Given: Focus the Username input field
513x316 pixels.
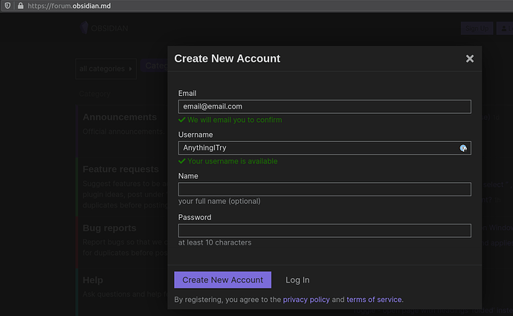Looking at the screenshot, I should coord(325,148).
